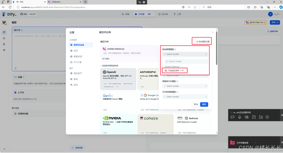Click the help icon beside 系统推理模型
The image size is (283, 153).
(175, 49)
